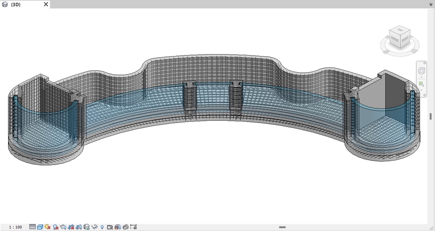435x231 pixels.
Task: Click the FRONT face of ViewCube
Action: (395, 40)
